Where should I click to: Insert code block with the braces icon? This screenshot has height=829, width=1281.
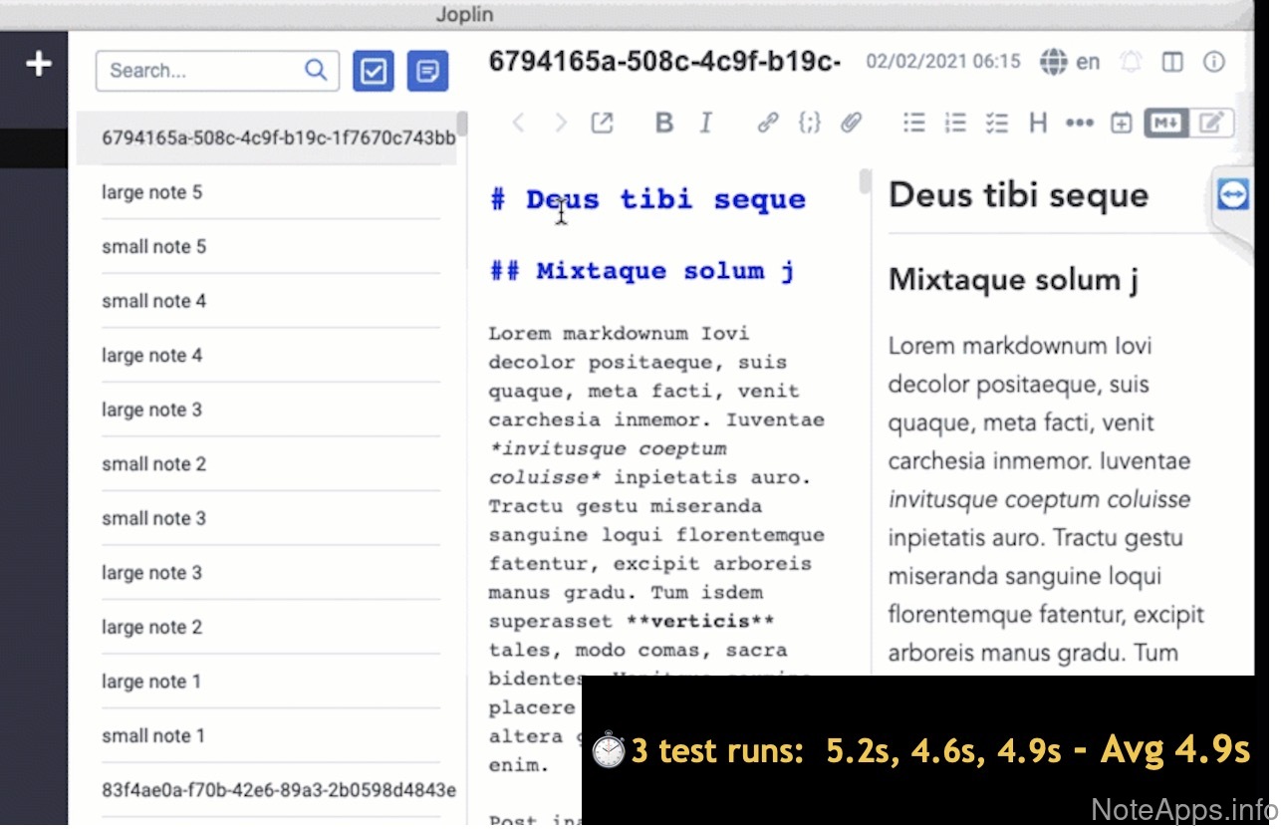coord(809,123)
